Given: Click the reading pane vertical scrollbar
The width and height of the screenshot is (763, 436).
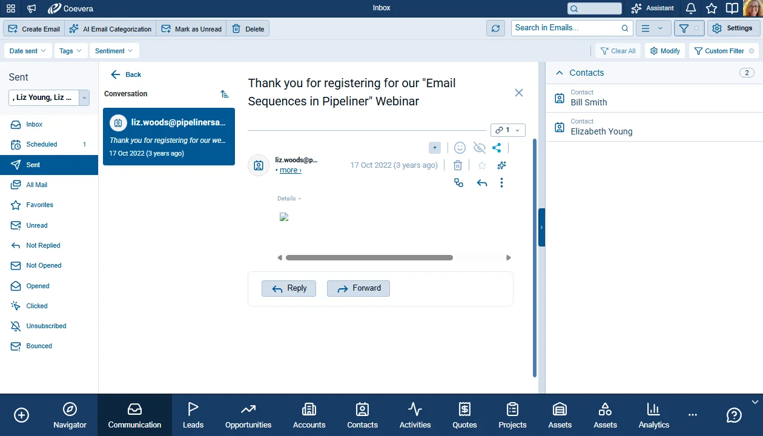Looking at the screenshot, I should pos(534,257).
